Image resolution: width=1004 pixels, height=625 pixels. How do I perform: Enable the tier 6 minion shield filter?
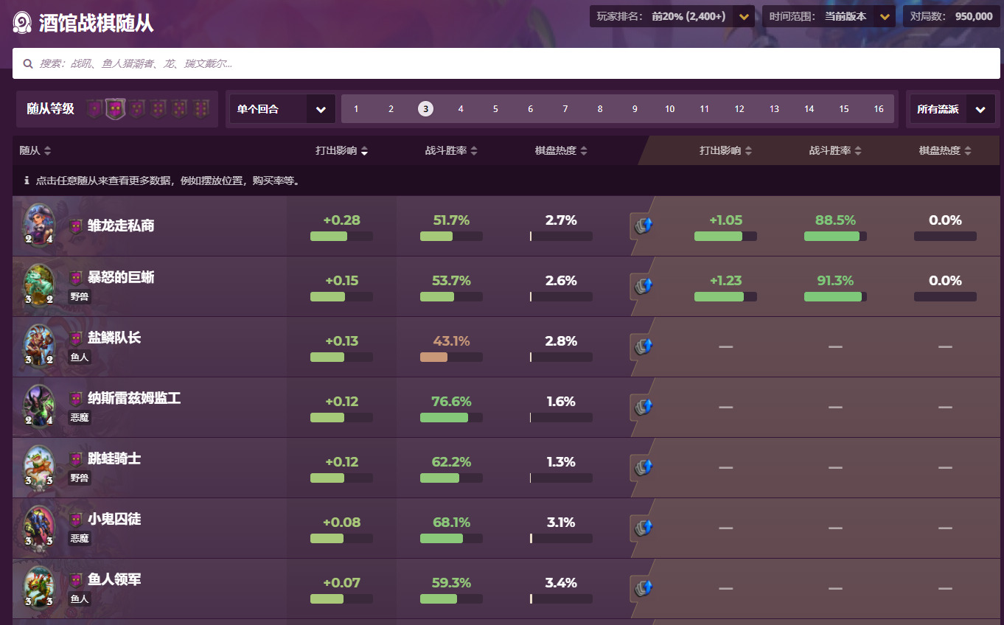pos(201,109)
